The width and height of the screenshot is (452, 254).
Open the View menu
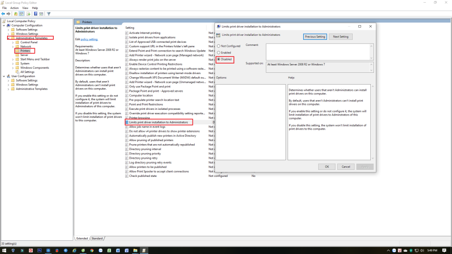pos(25,8)
